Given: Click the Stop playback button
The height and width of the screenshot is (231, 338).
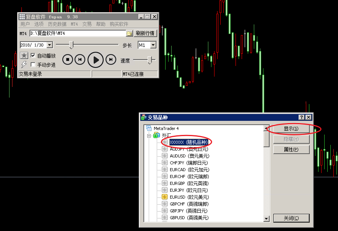Looking at the screenshot, I should point(68,59).
